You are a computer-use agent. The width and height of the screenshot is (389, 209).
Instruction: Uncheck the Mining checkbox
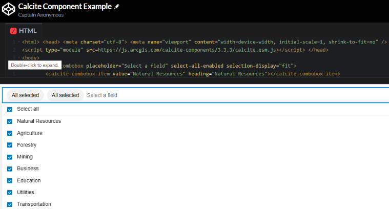pyautogui.click(x=10, y=157)
